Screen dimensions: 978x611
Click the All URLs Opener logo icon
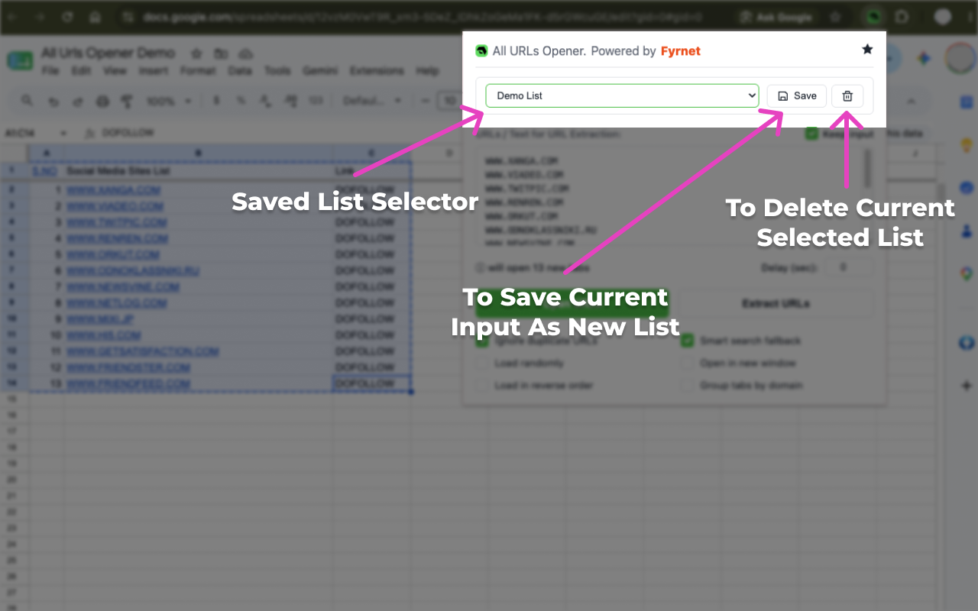pyautogui.click(x=481, y=51)
